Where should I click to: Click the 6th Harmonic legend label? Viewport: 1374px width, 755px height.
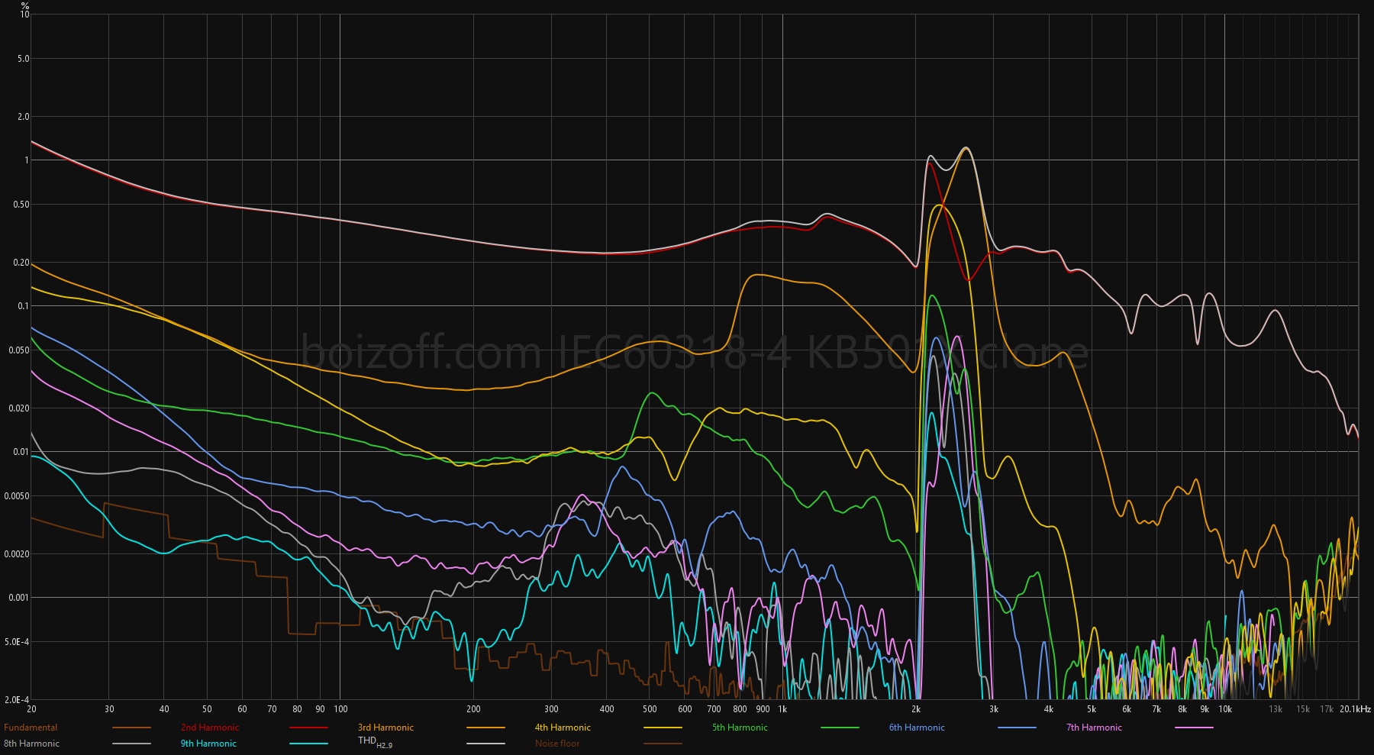[x=917, y=728]
